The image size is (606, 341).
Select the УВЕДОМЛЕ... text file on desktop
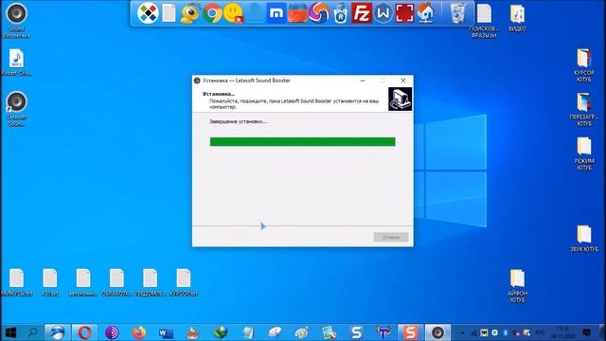(x=150, y=282)
